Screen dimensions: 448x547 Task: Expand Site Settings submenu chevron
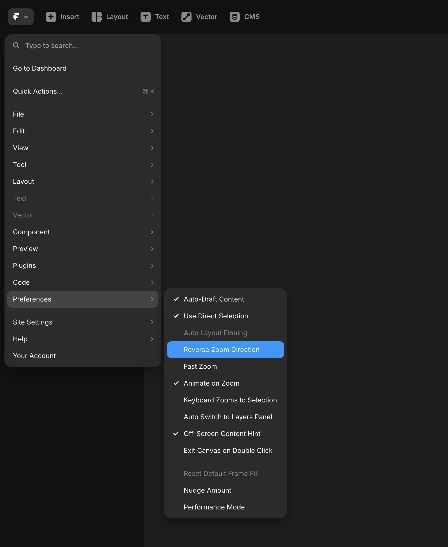[x=152, y=322]
